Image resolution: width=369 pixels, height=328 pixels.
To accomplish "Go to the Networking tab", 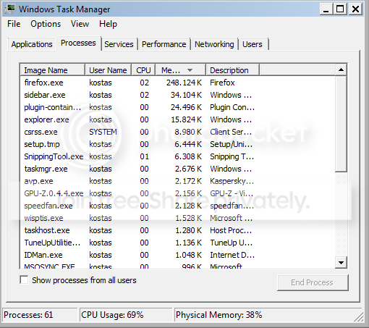I will [214, 44].
